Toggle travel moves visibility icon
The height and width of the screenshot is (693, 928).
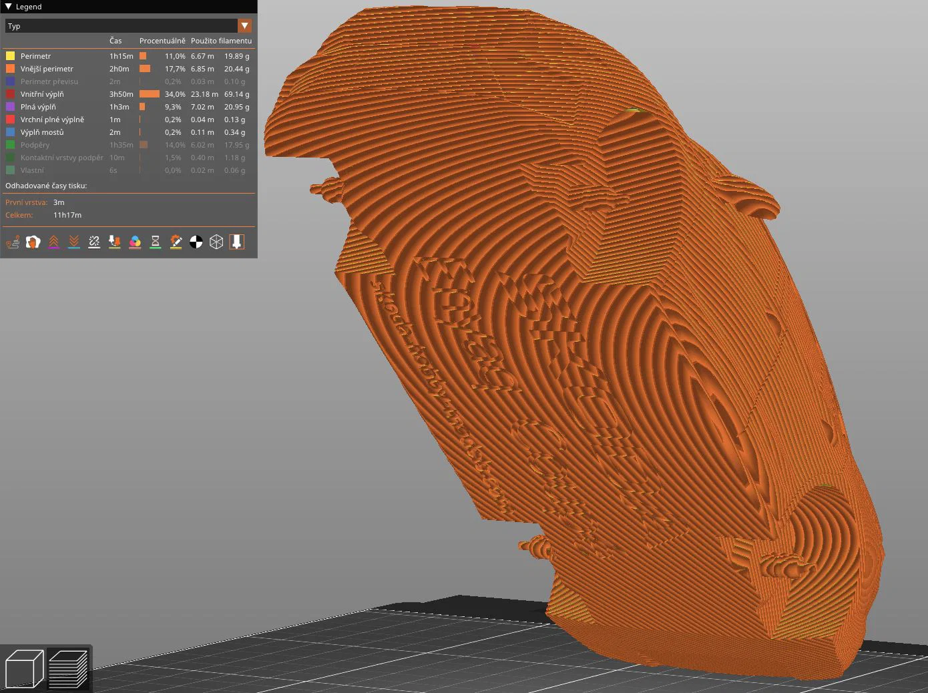pos(13,242)
